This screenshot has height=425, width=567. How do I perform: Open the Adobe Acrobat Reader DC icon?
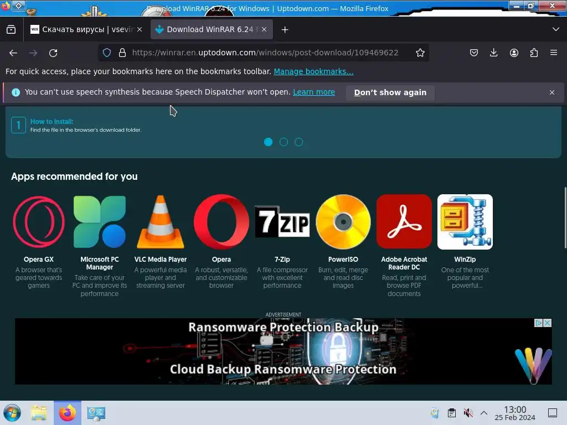point(404,222)
